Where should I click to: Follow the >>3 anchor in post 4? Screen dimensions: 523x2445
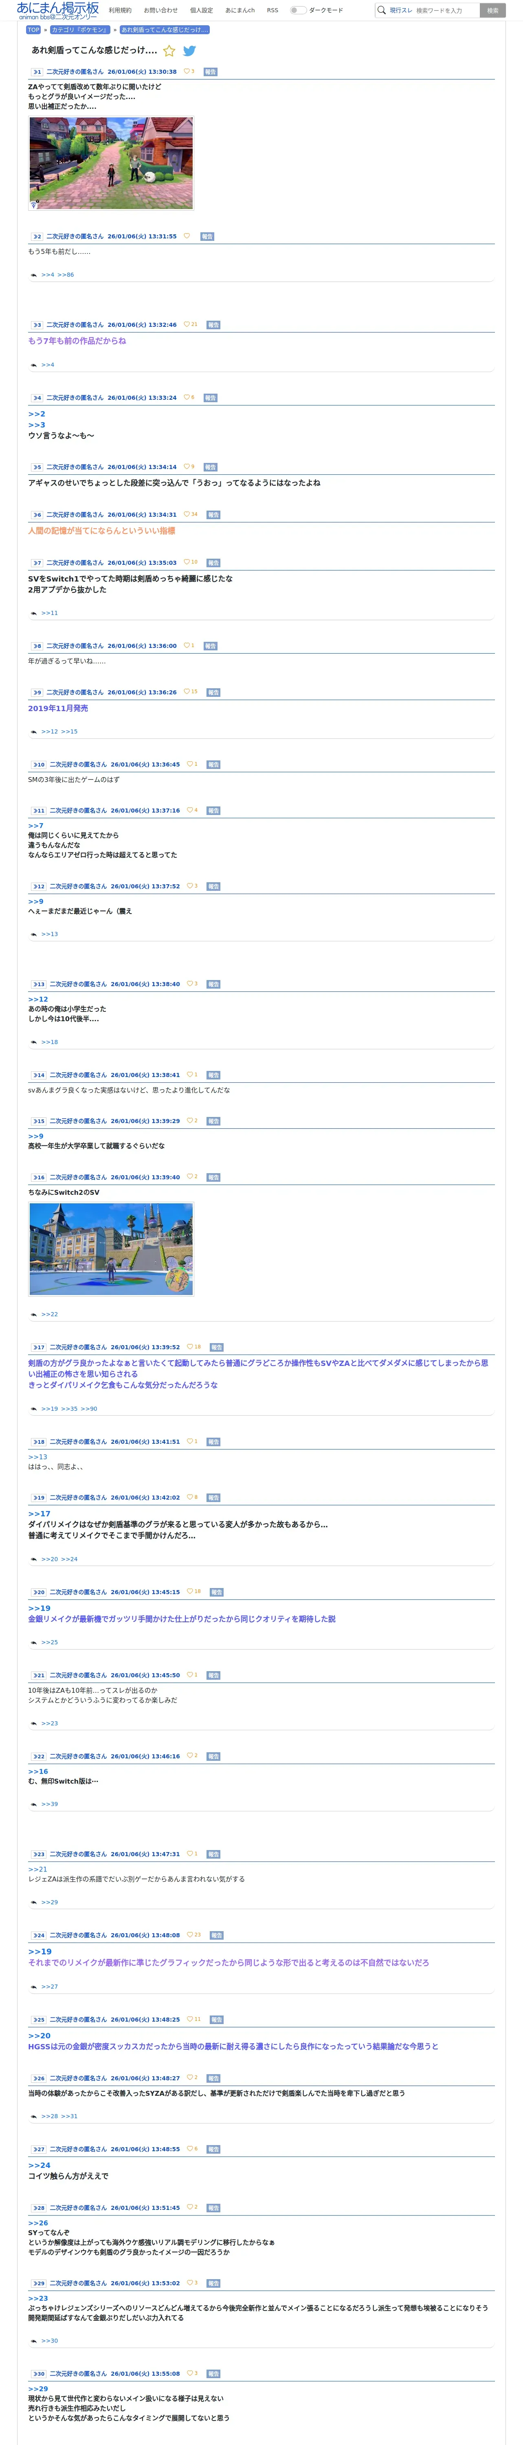(36, 425)
